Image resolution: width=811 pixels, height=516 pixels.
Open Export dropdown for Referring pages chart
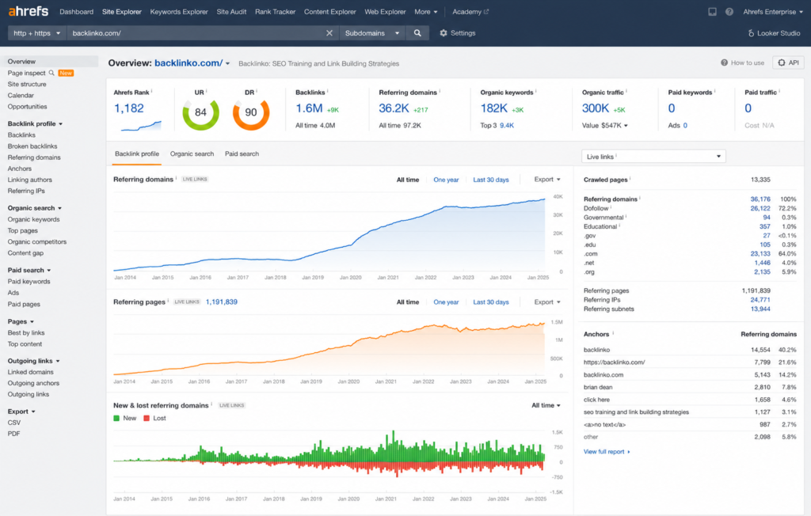547,302
